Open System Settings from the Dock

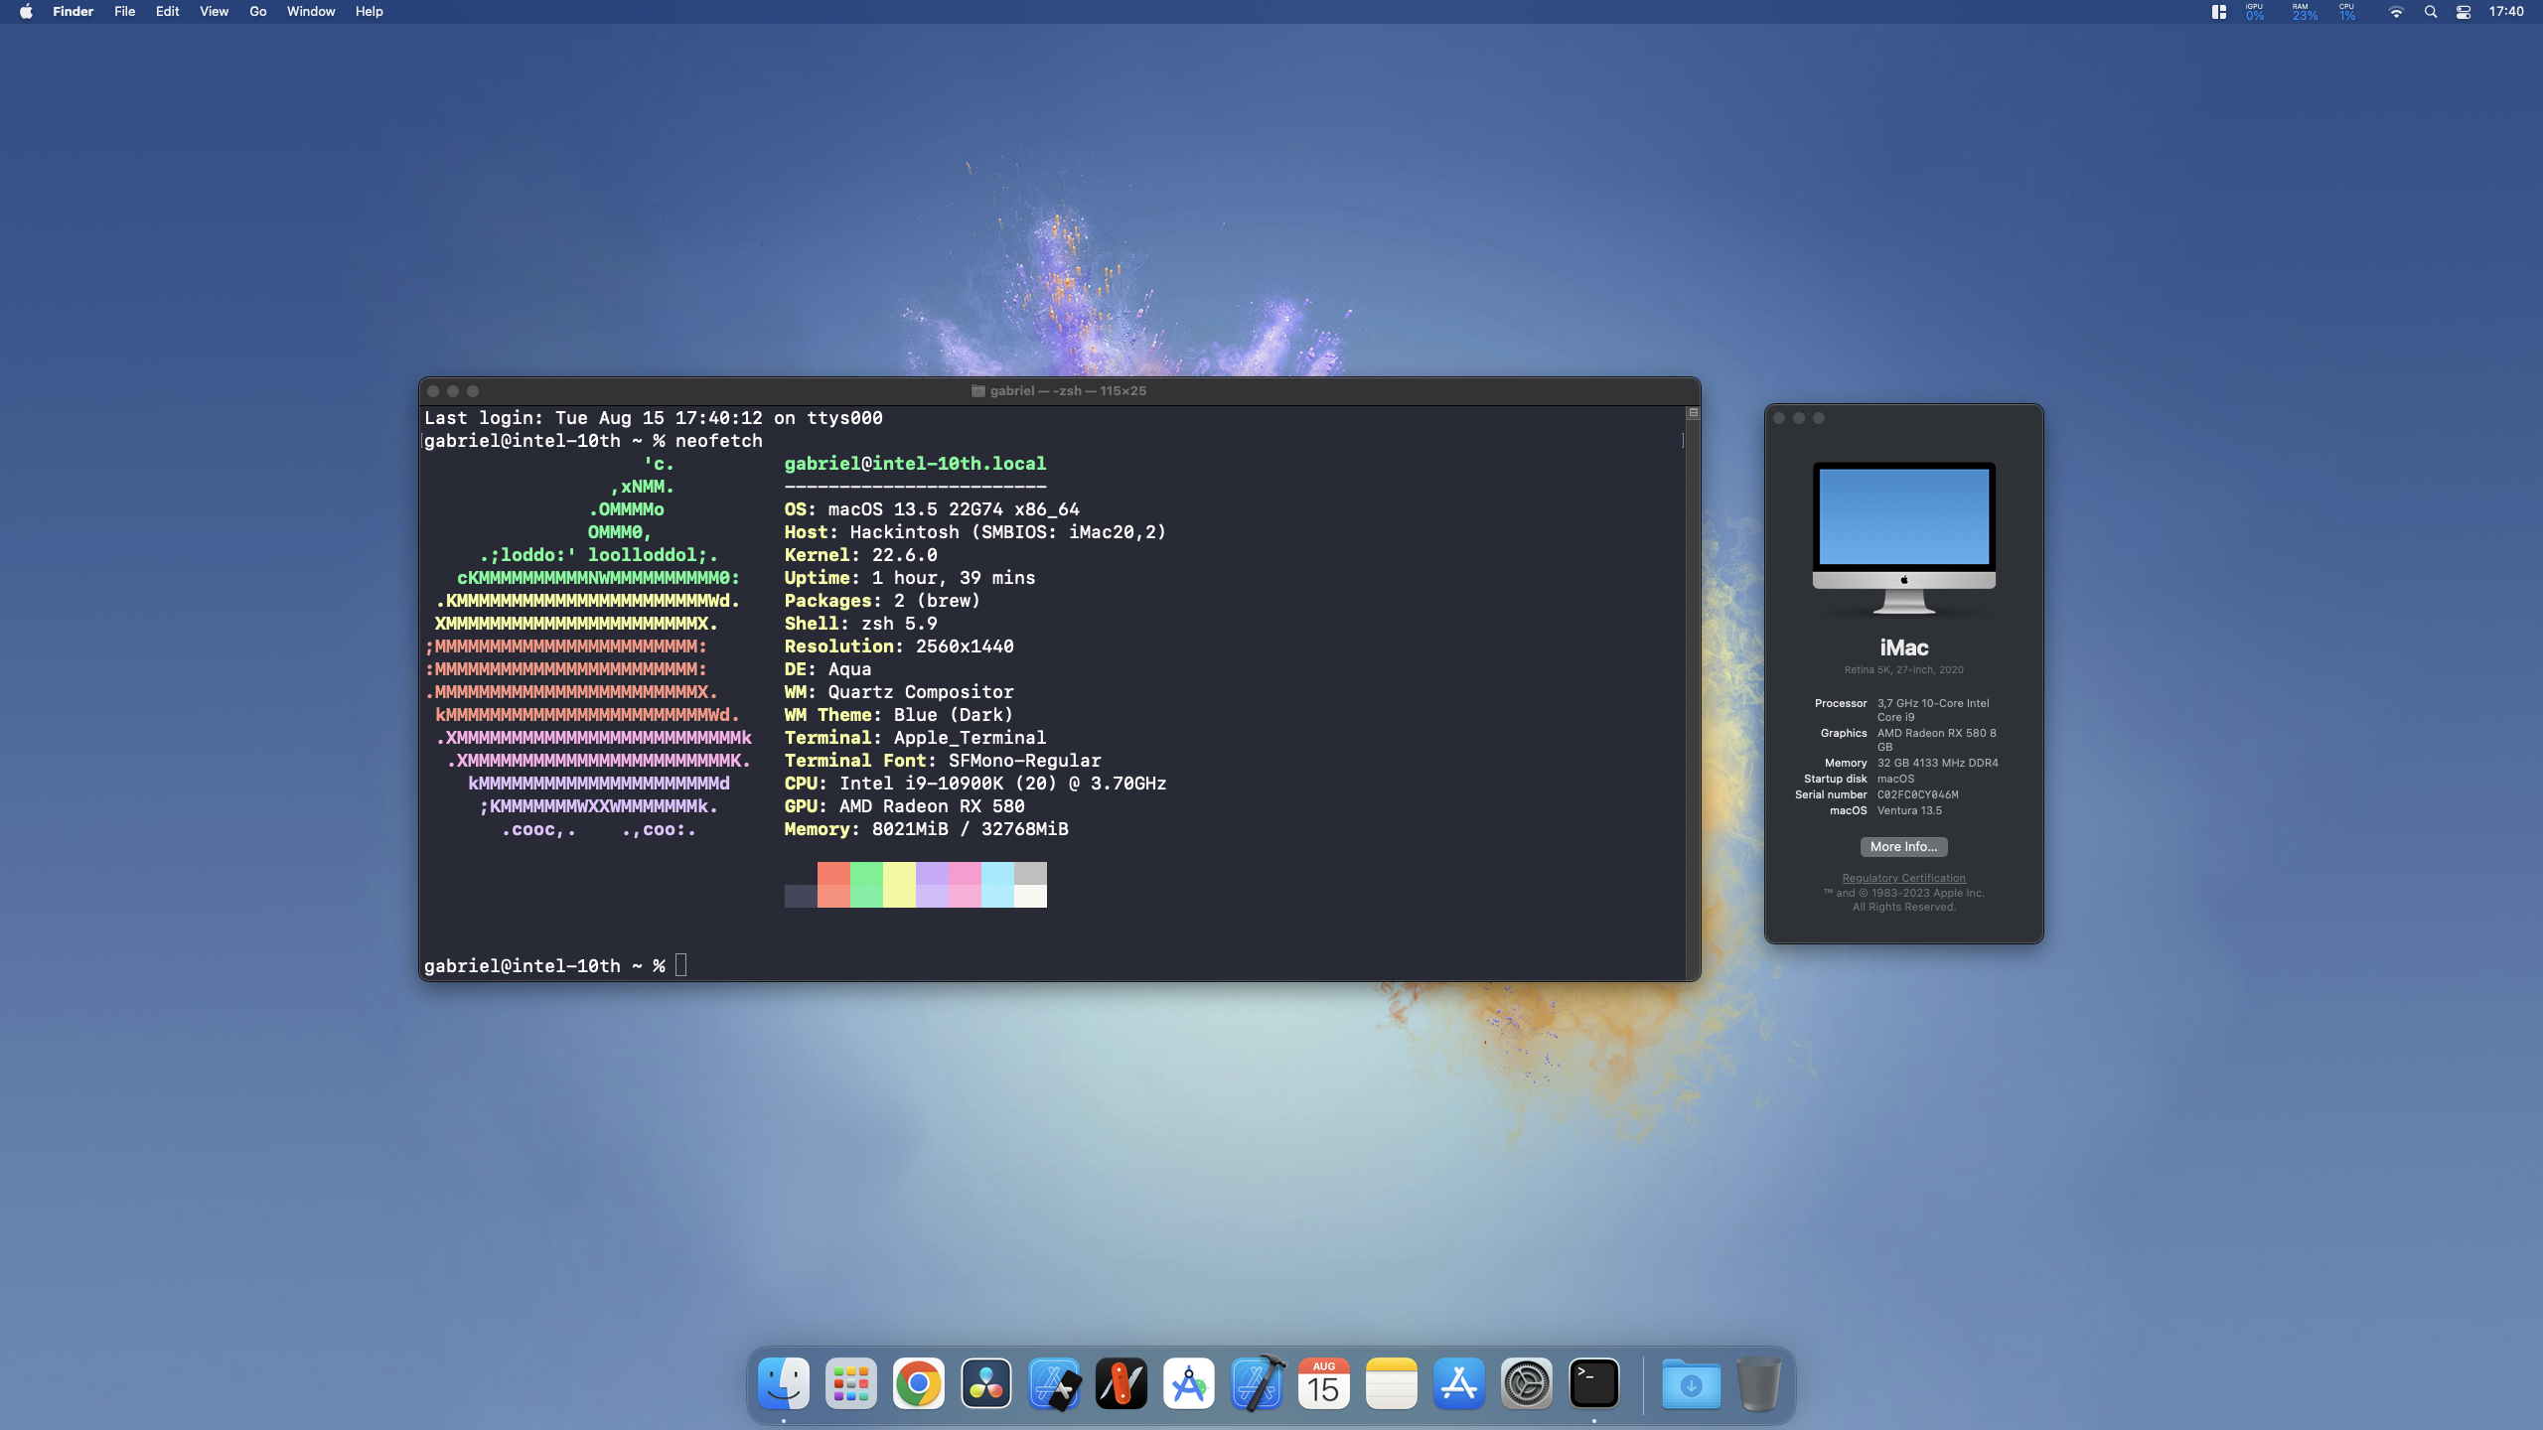tap(1527, 1382)
